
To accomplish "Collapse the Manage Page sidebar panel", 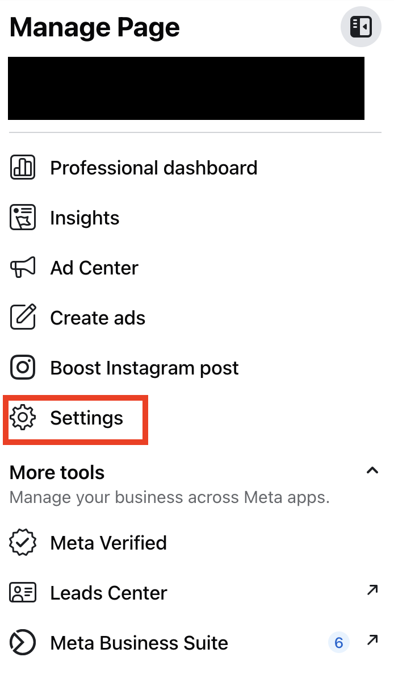I will coord(361,26).
